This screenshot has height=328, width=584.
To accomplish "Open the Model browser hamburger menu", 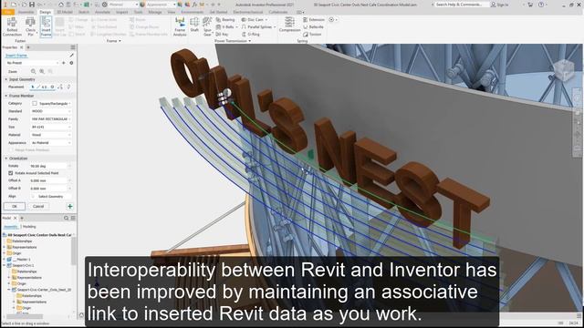I will [73, 218].
